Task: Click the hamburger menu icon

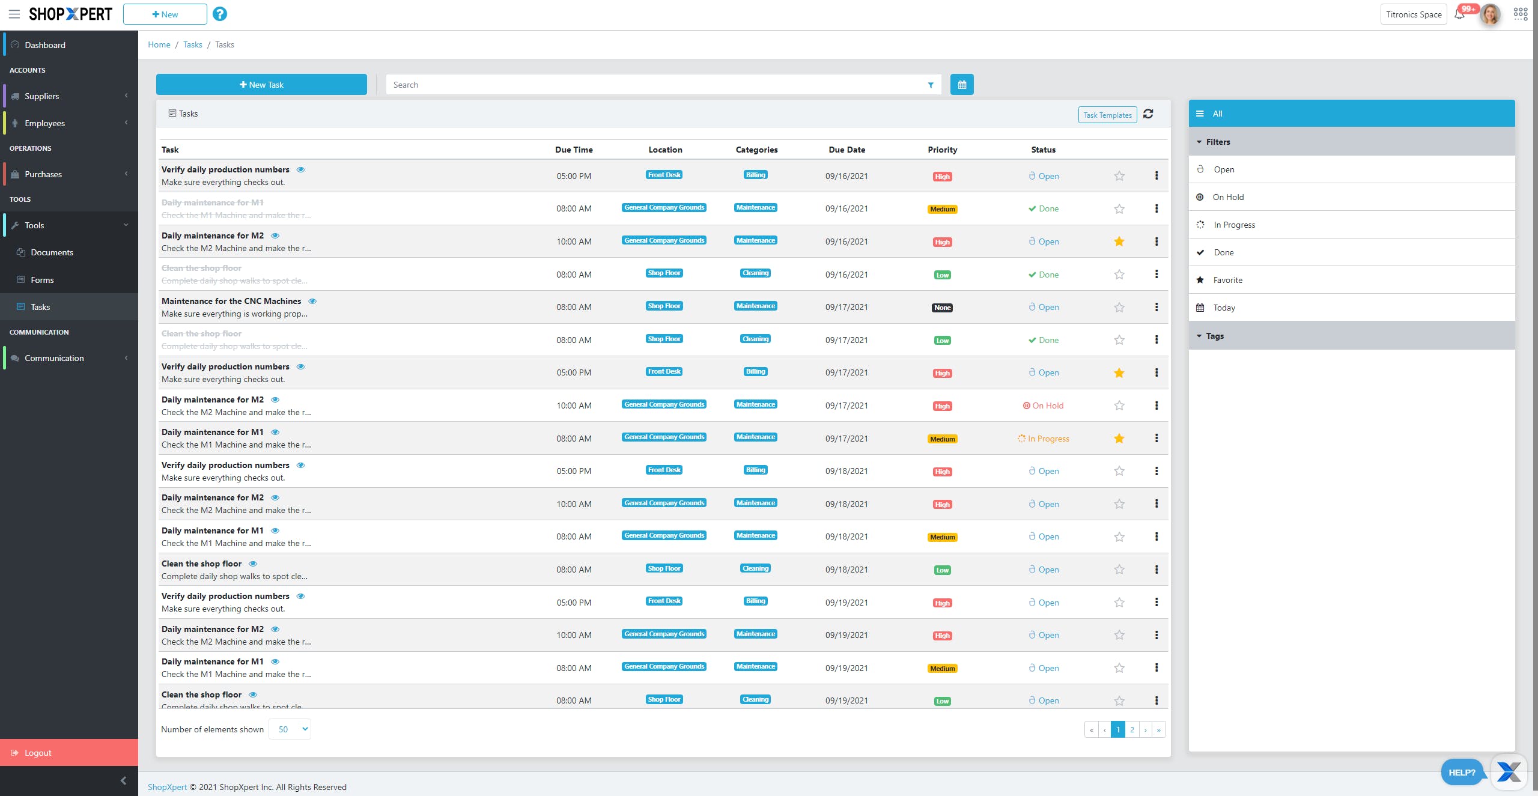Action: coord(14,14)
